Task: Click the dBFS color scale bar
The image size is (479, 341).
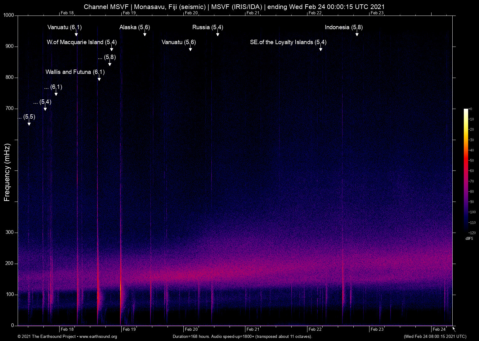Action: pyautogui.click(x=466, y=170)
